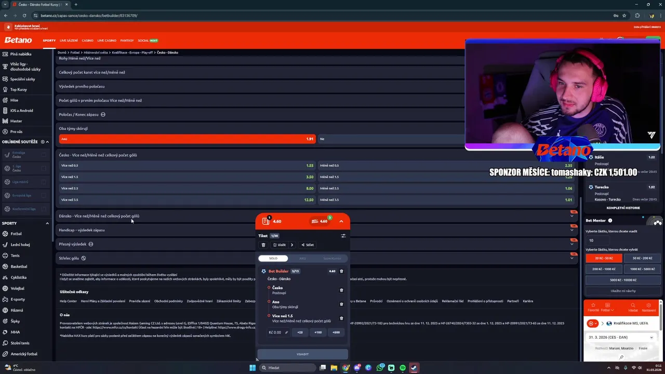
Task: Open KOMPLETNÍ HISTORIE link
Action: [x=623, y=208]
